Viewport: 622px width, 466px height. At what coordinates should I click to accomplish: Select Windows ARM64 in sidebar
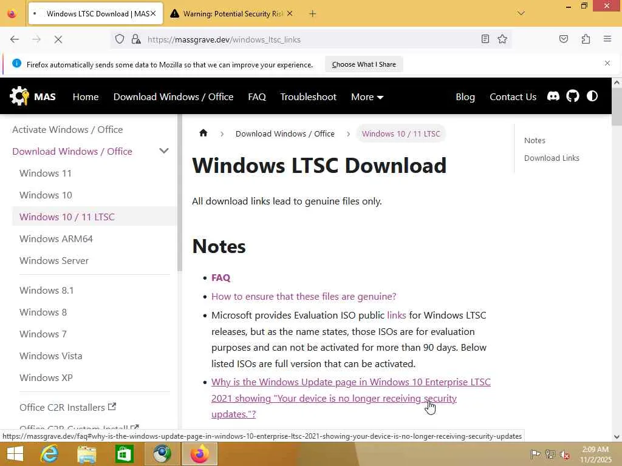(x=56, y=238)
